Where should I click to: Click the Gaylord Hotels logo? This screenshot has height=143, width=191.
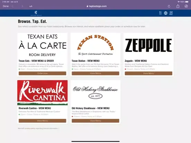(36, 13)
